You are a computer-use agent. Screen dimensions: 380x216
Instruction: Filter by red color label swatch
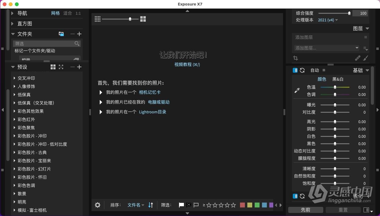[242, 205]
